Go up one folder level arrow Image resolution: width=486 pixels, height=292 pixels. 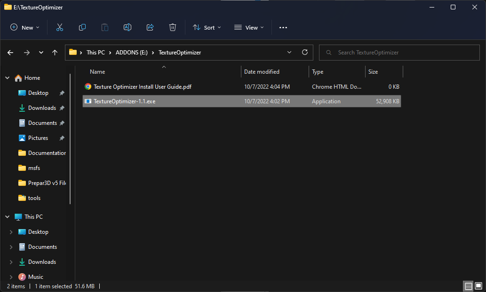click(55, 53)
